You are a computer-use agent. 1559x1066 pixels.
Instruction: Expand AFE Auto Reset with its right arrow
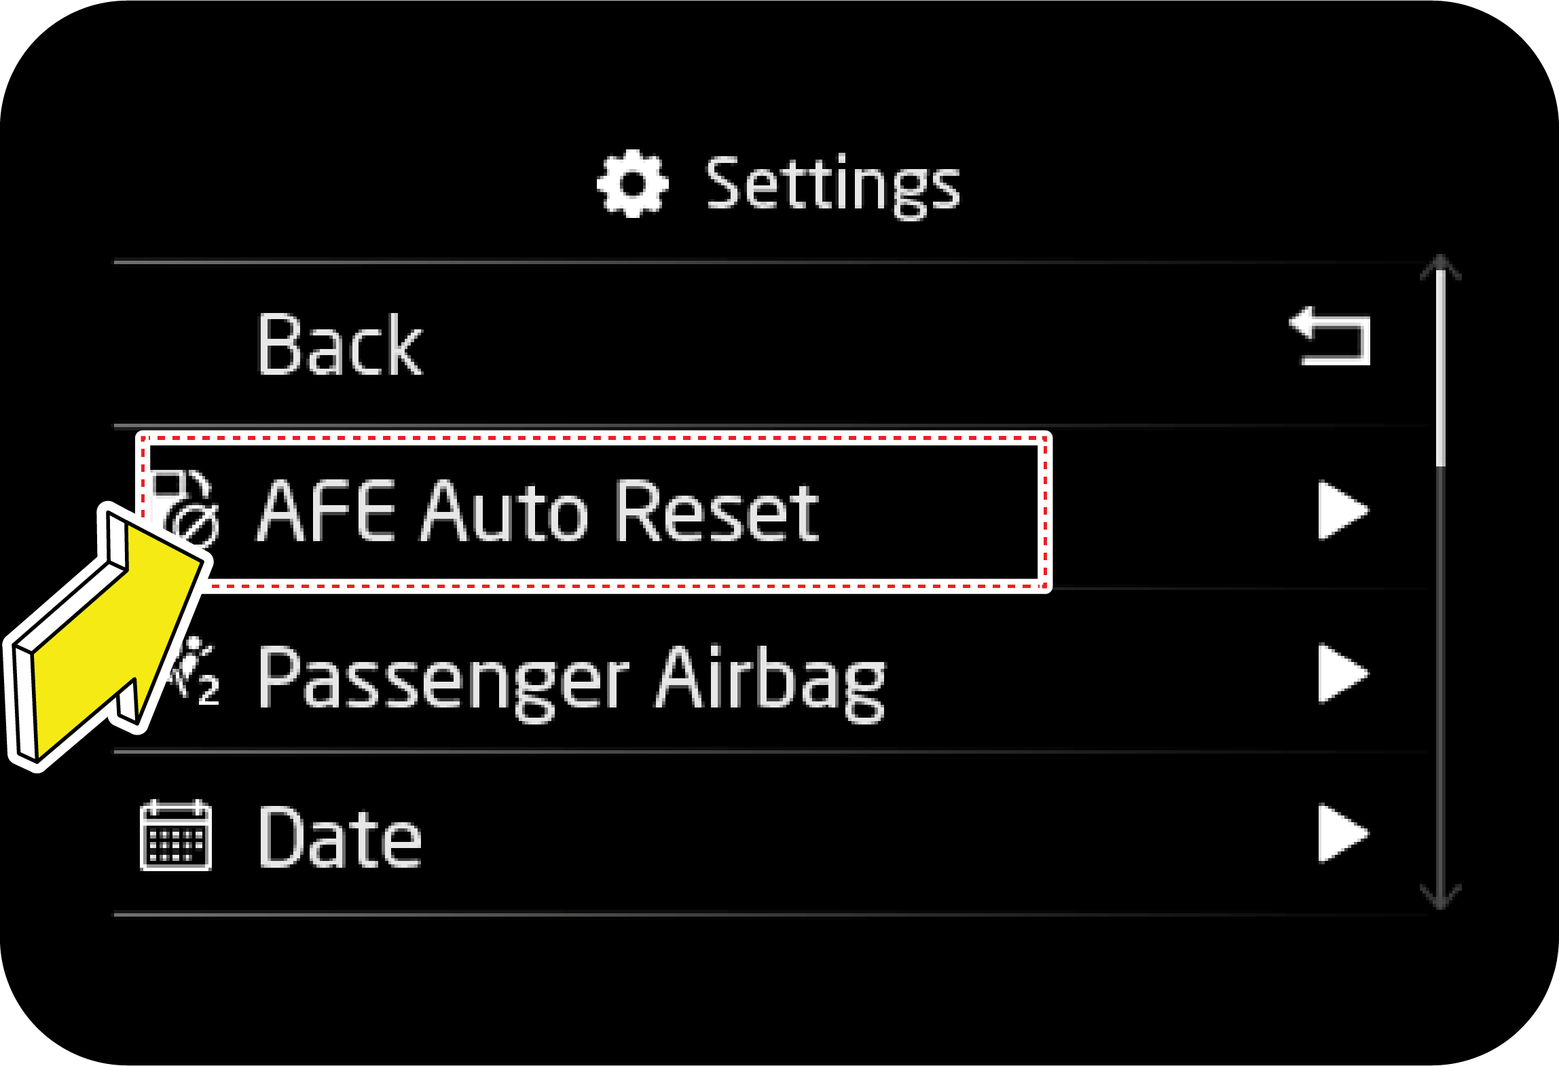point(1342,511)
